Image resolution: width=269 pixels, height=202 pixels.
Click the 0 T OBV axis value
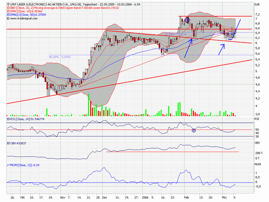point(257,158)
